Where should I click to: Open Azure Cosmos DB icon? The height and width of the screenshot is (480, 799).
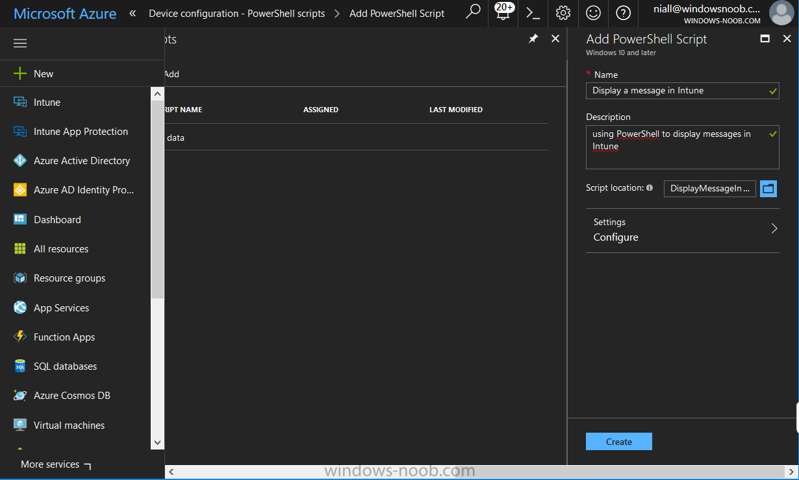(x=20, y=395)
